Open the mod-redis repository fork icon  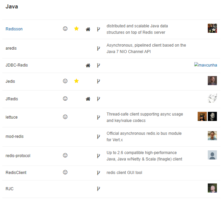click(x=98, y=136)
